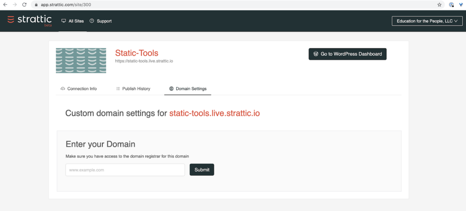Open All Sites in navigation

point(72,21)
